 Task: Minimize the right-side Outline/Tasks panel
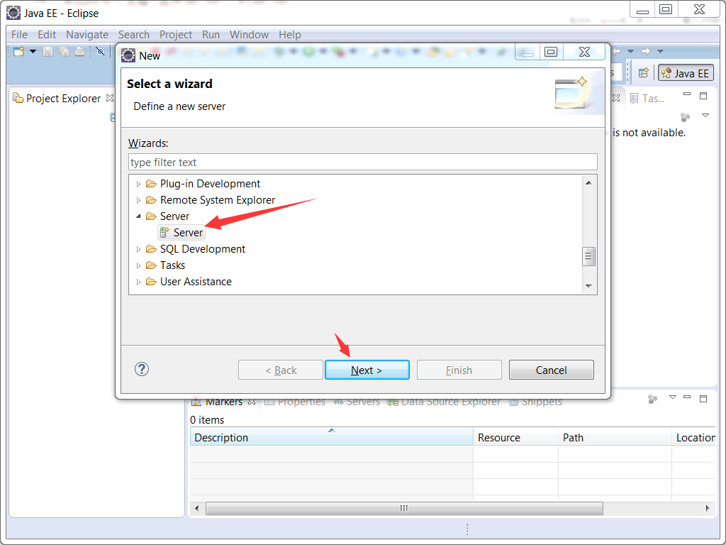(687, 94)
